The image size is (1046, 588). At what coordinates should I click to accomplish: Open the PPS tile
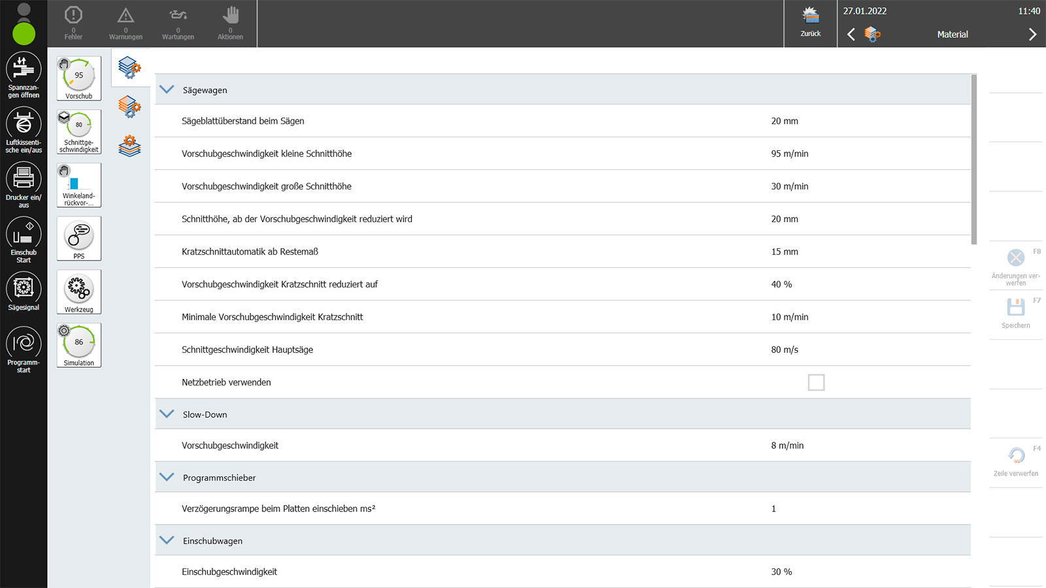coord(79,238)
